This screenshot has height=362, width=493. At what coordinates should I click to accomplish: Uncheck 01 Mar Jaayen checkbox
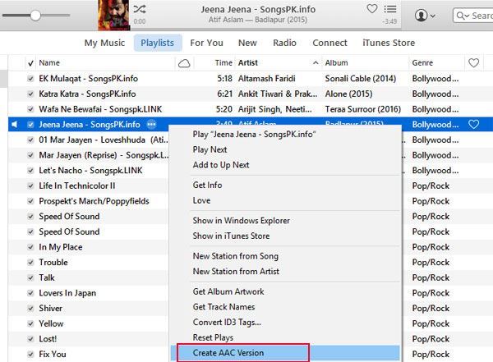(30, 140)
